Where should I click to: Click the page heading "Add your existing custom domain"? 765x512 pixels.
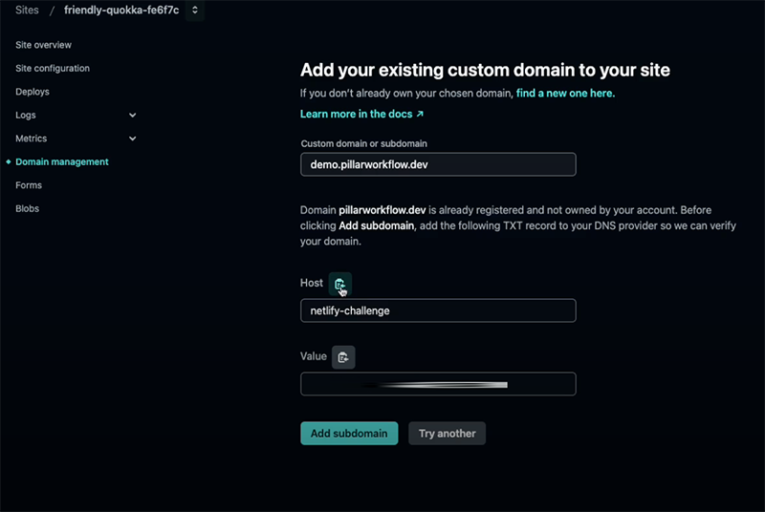(485, 70)
